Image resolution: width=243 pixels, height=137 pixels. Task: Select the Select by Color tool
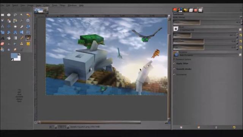point(28,15)
